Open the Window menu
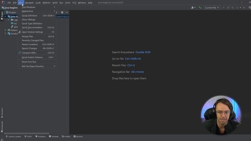The width and height of the screenshot is (251, 141). [x=82, y=3]
